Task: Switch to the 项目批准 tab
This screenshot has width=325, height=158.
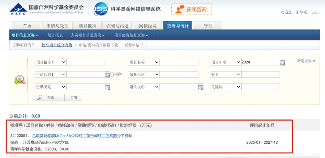Action: 87,26
